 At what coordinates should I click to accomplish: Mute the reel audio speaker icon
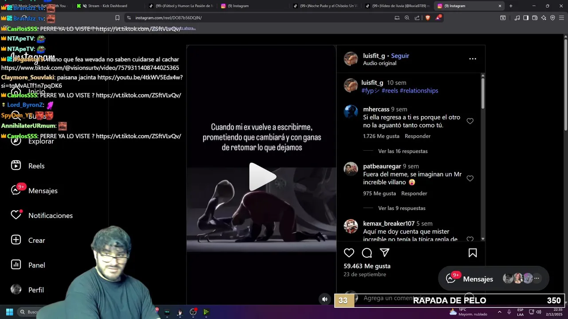pos(325,299)
